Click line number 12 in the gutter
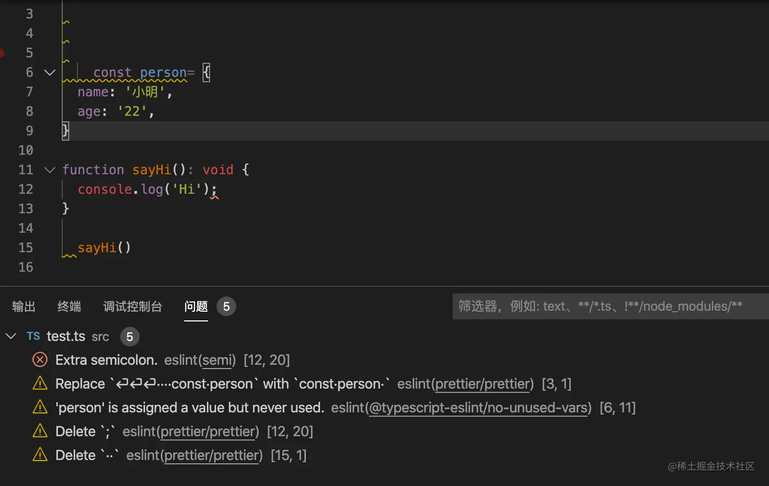The height and width of the screenshot is (486, 769). click(x=26, y=189)
